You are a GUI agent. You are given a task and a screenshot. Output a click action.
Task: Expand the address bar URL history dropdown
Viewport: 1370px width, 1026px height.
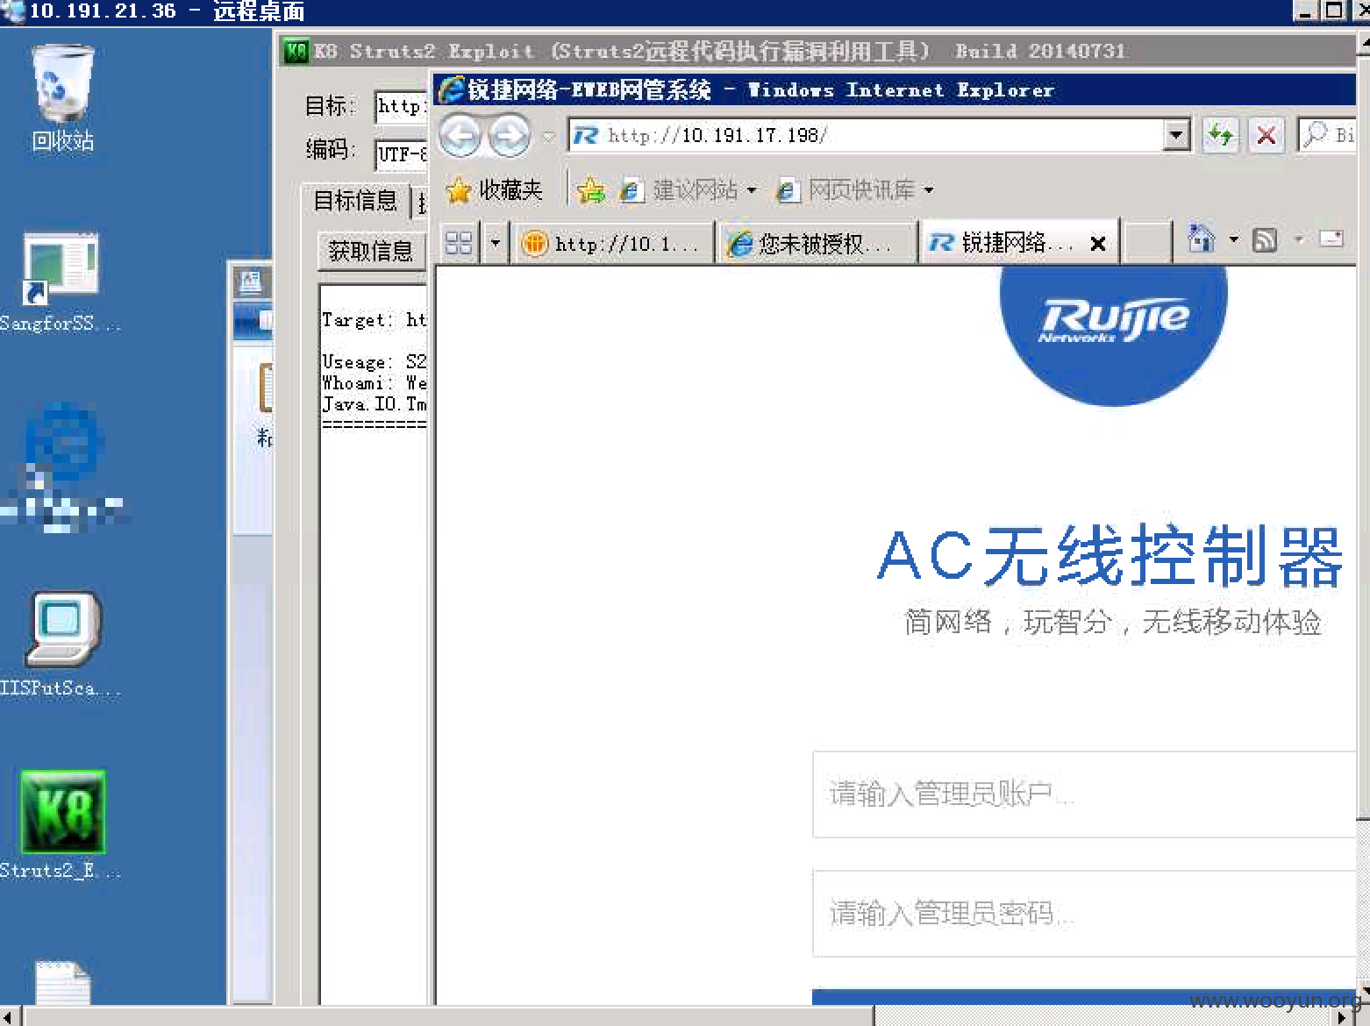pyautogui.click(x=1176, y=135)
